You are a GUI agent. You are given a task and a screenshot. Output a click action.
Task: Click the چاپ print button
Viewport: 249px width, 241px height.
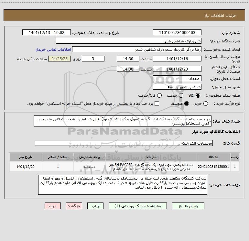[95, 206]
